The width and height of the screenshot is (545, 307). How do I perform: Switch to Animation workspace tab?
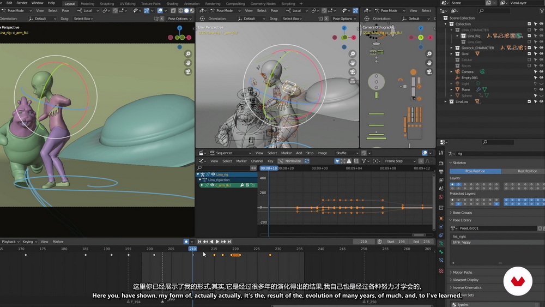[x=191, y=3]
